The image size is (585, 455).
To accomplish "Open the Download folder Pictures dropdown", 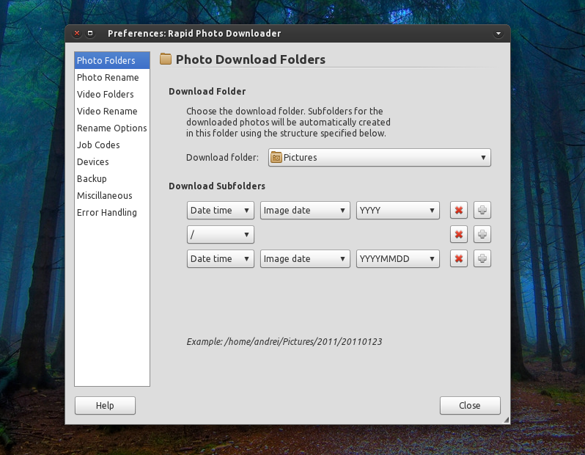I will [x=380, y=157].
